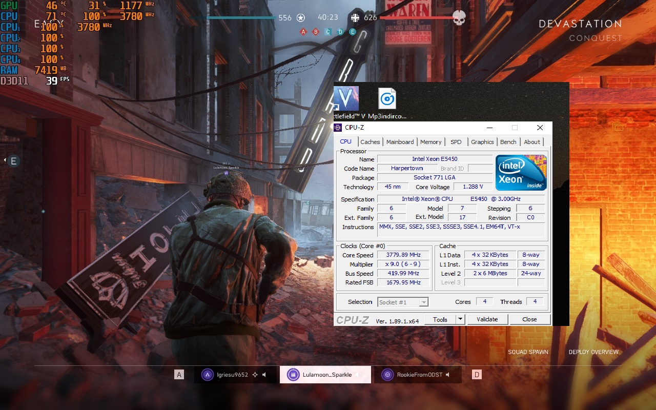656x410 pixels.
Task: Click SQUAD SPAWN option
Action: [x=528, y=352]
